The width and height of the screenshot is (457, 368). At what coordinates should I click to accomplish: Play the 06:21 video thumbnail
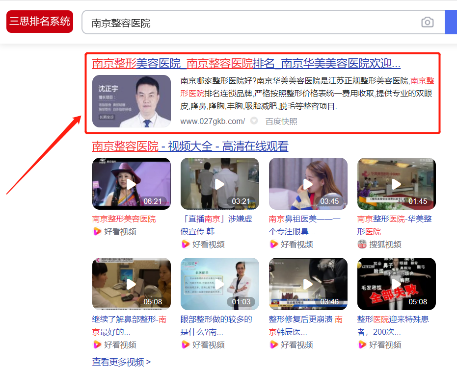(x=132, y=184)
